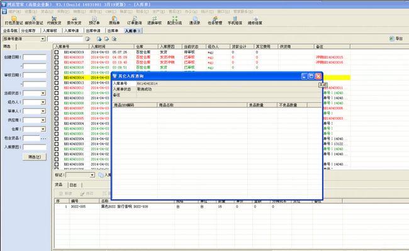Close the 入库单 tab with its X
Viewport: 409px width, 251px height.
[x=139, y=31]
